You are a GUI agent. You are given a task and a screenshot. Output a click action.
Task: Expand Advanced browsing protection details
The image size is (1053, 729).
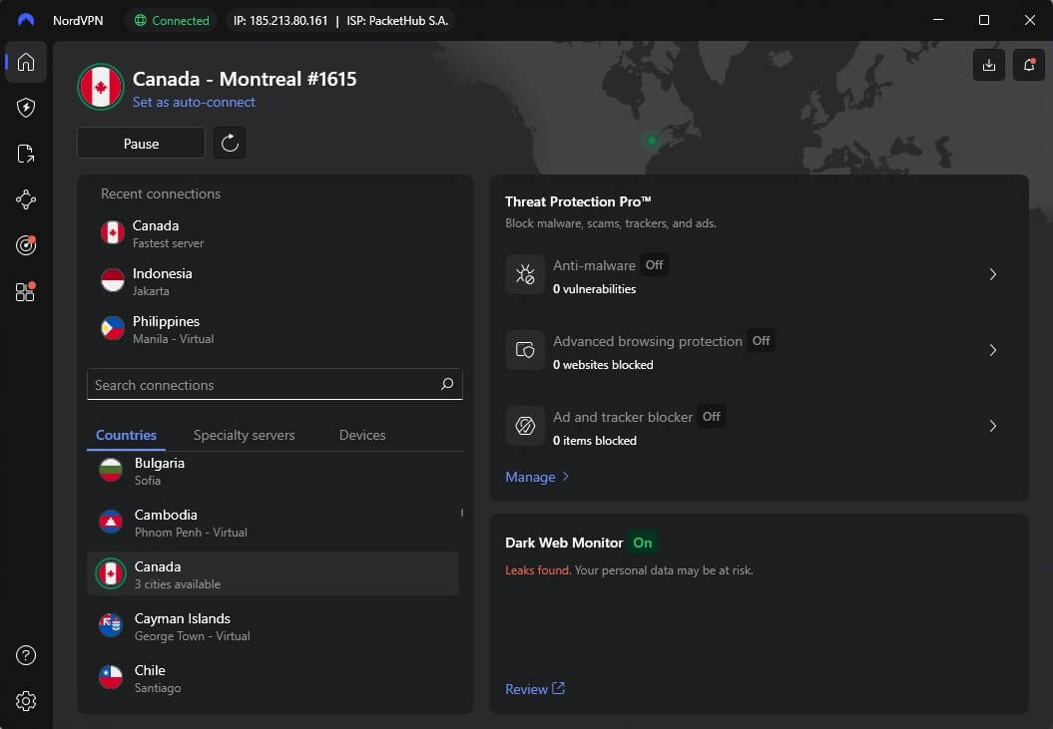[x=992, y=350]
